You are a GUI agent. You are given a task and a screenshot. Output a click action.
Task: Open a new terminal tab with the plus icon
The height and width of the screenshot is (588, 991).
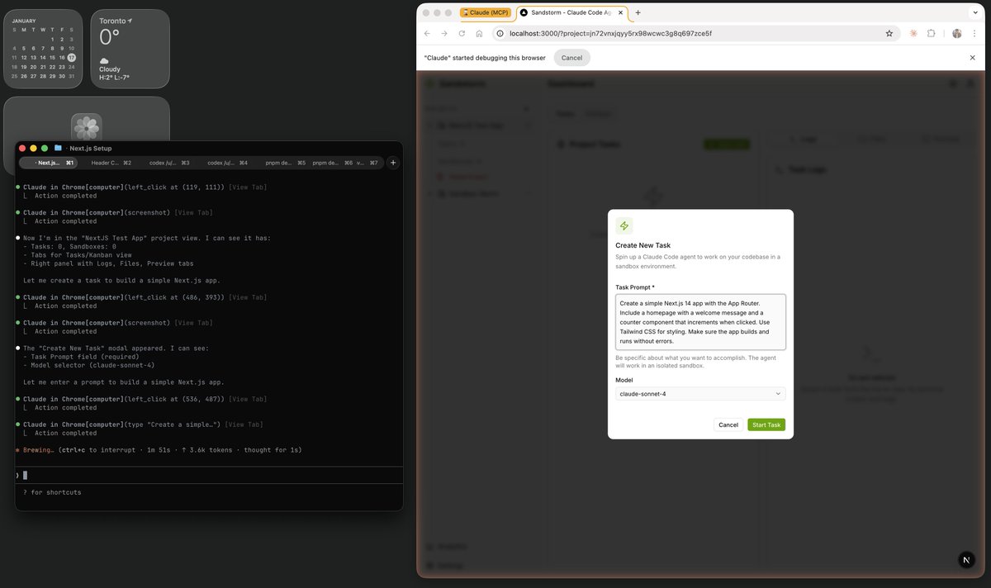pyautogui.click(x=393, y=162)
